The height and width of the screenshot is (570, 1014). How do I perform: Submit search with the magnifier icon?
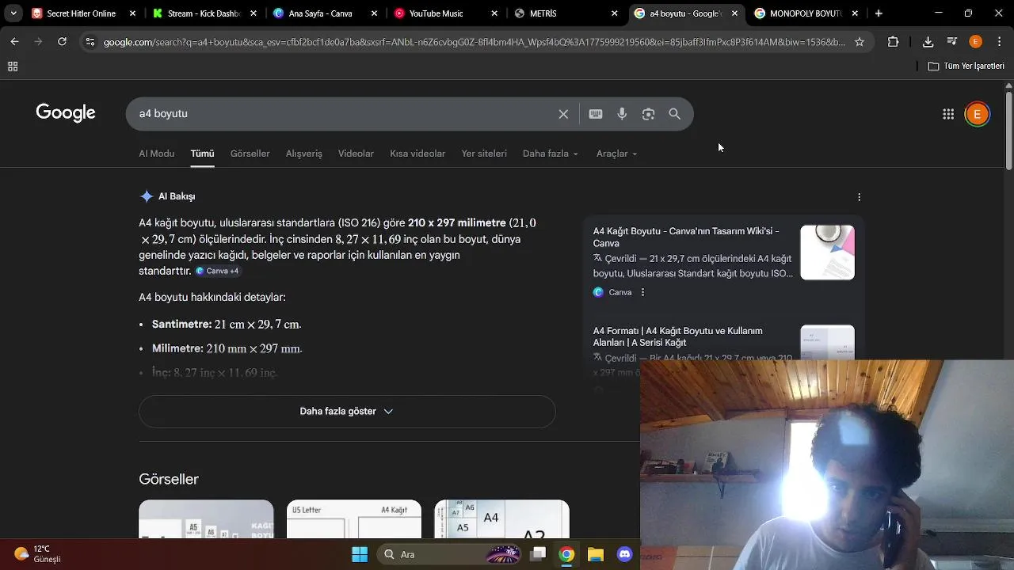coord(675,114)
